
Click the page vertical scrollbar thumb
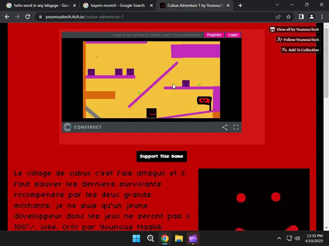tap(326, 63)
